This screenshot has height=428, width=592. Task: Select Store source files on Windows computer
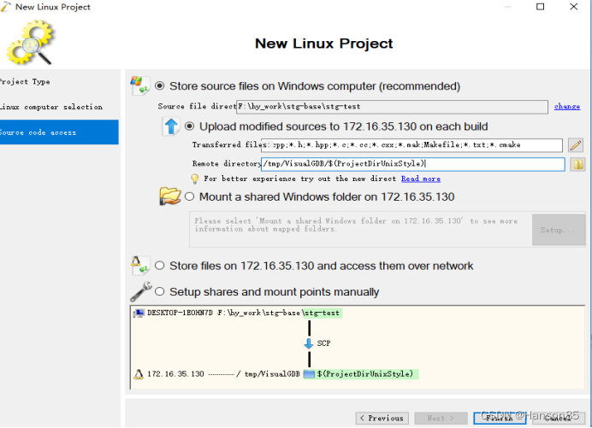(x=160, y=86)
